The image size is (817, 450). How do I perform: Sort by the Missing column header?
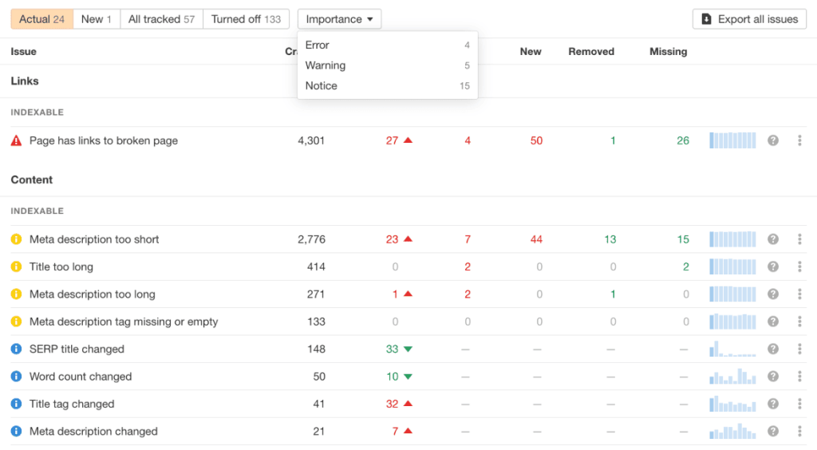[x=668, y=52]
